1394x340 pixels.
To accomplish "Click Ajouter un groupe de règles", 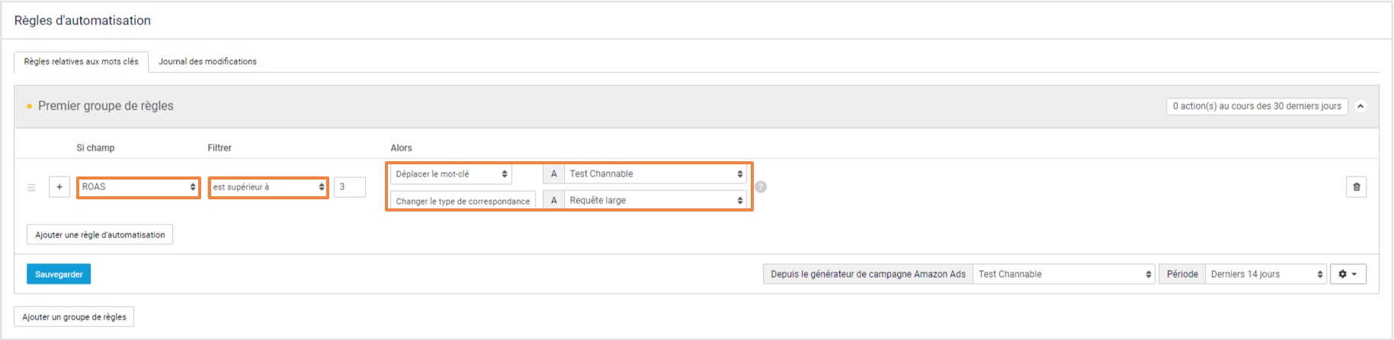I will pos(74,317).
